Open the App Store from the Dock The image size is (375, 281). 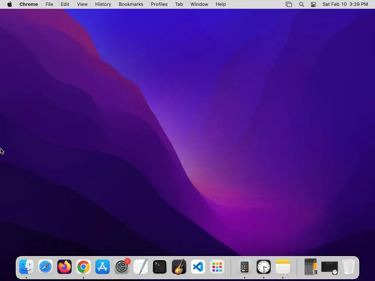point(103,267)
